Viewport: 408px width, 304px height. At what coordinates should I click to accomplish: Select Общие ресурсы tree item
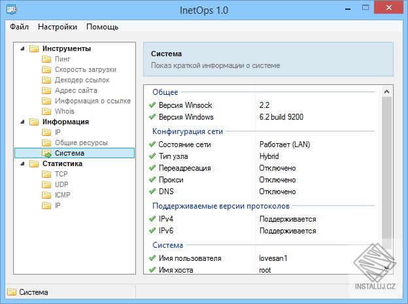tap(80, 143)
